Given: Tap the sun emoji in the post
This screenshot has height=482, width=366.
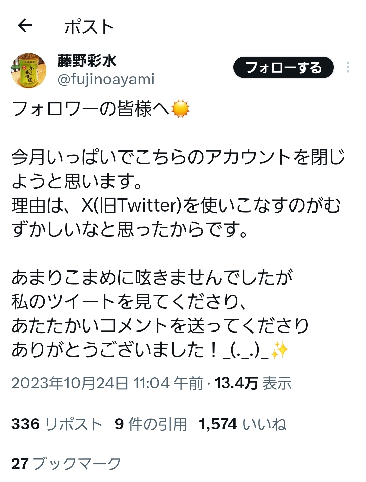Looking at the screenshot, I should tap(180, 109).
